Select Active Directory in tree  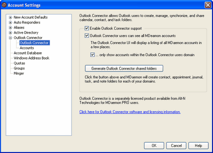pos(26,33)
